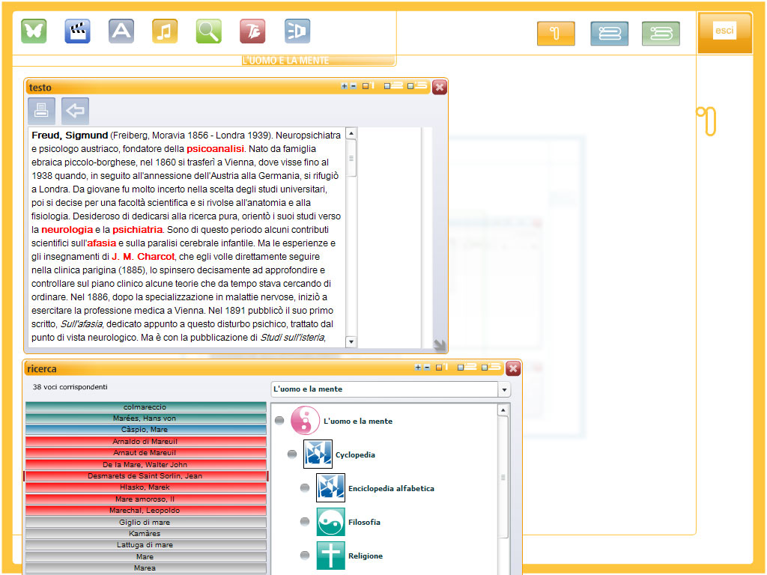The height and width of the screenshot is (575, 767).
Task: Select the Arnaldo di Mareuil result
Action: (146, 441)
